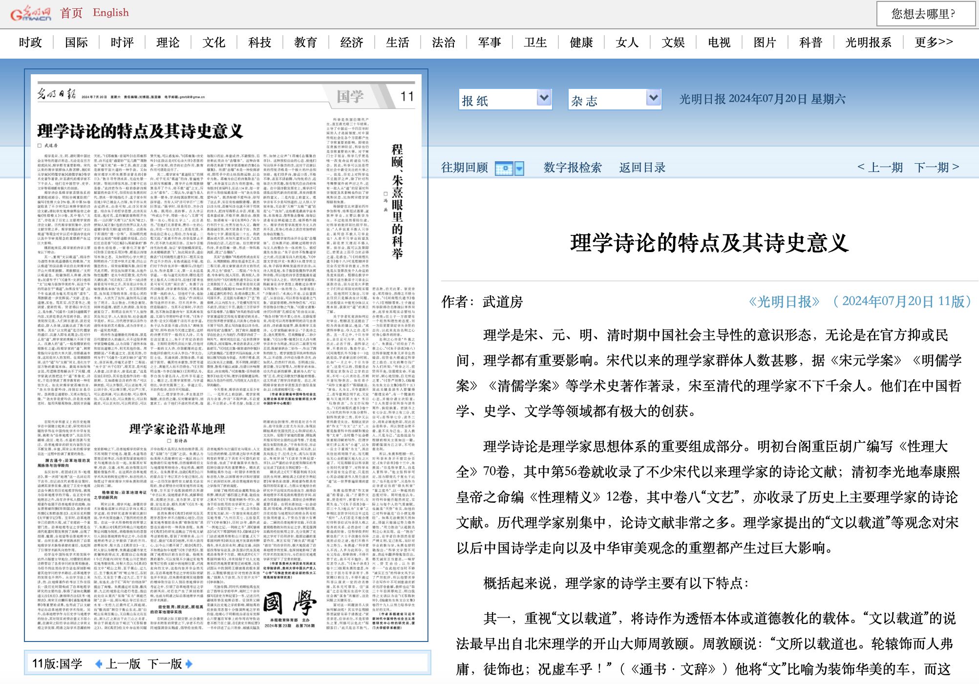This screenshot has height=684, width=979.
Task: Open the 您想去哪里? search box
Action: click(x=926, y=14)
